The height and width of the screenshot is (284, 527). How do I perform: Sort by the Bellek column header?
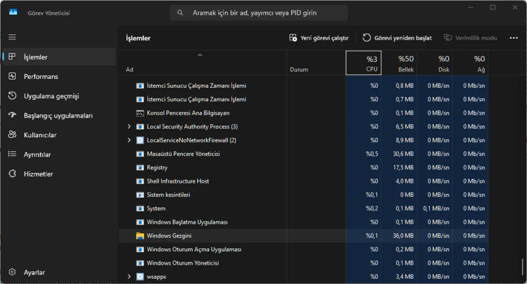[x=399, y=63]
